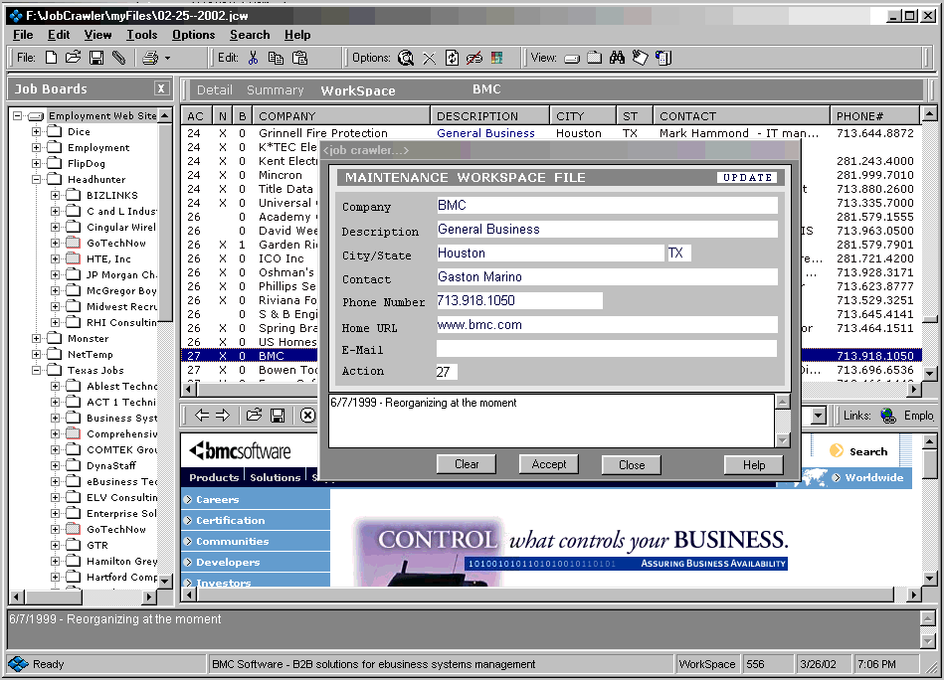The width and height of the screenshot is (944, 680).
Task: Expand the BIZLINKS tree node
Action: pyautogui.click(x=55, y=195)
